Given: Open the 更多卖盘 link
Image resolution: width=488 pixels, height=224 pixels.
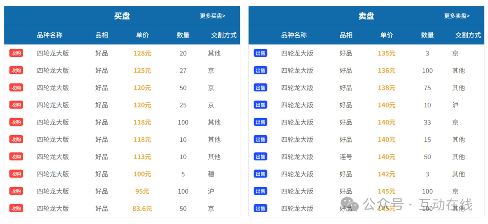Looking at the screenshot, I should [x=456, y=16].
